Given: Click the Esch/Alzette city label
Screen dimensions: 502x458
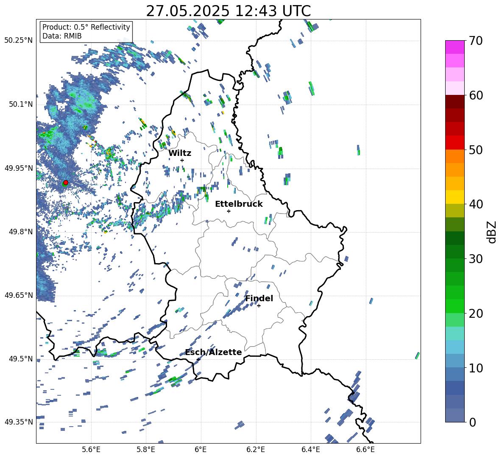Looking at the screenshot, I should [214, 352].
